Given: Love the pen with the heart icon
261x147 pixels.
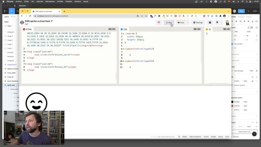Looking at the screenshot, I should click(x=159, y=22).
